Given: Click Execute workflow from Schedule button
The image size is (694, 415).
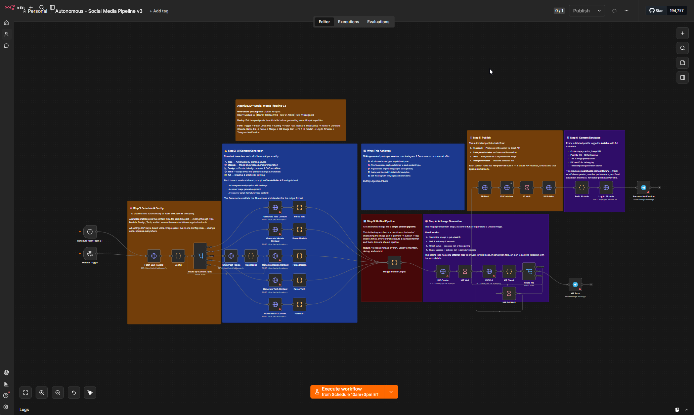Looking at the screenshot, I should 347,392.
